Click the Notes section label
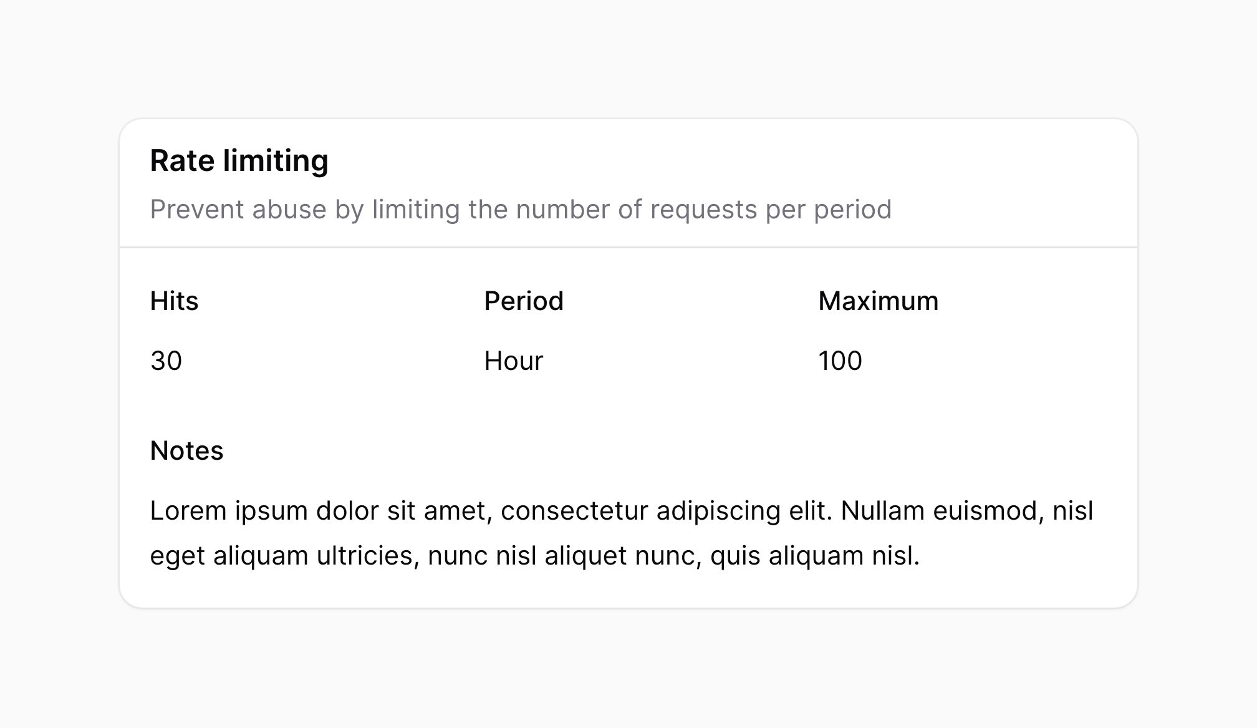This screenshot has height=728, width=1257. [x=186, y=451]
